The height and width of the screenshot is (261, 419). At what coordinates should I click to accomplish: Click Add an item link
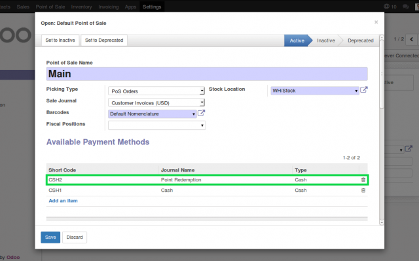click(63, 201)
